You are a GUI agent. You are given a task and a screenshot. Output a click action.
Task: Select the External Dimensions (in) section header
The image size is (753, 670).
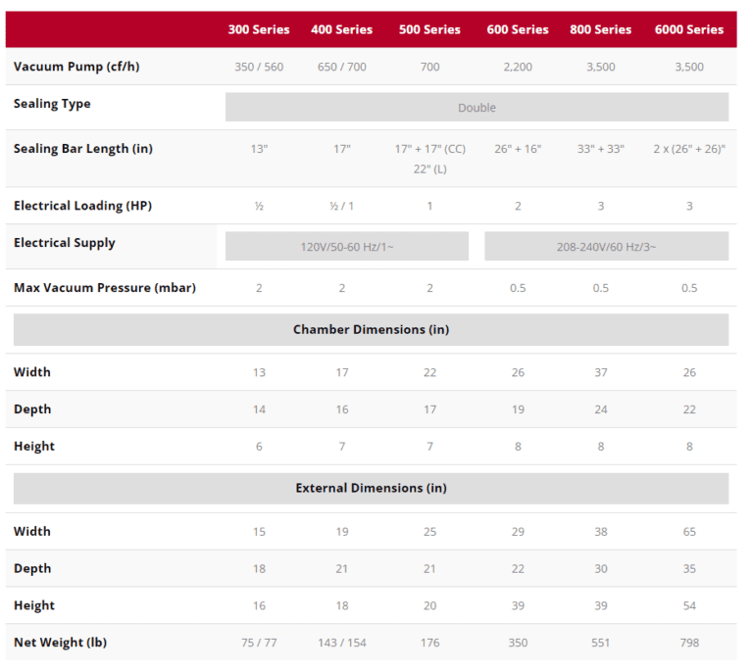(371, 489)
